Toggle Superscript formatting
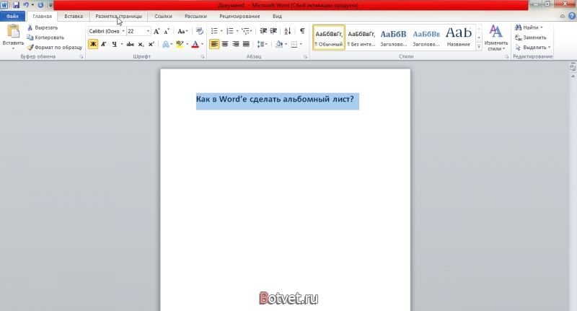Screen dimensions: 577x311 point(151,44)
